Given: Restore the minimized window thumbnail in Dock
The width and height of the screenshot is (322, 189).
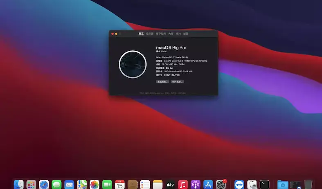Looking at the screenshot, I should [295, 184].
